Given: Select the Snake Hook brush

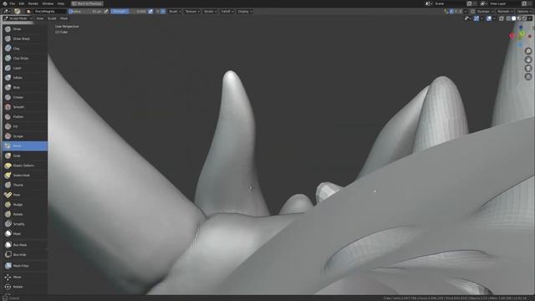Looking at the screenshot, I should pos(24,175).
